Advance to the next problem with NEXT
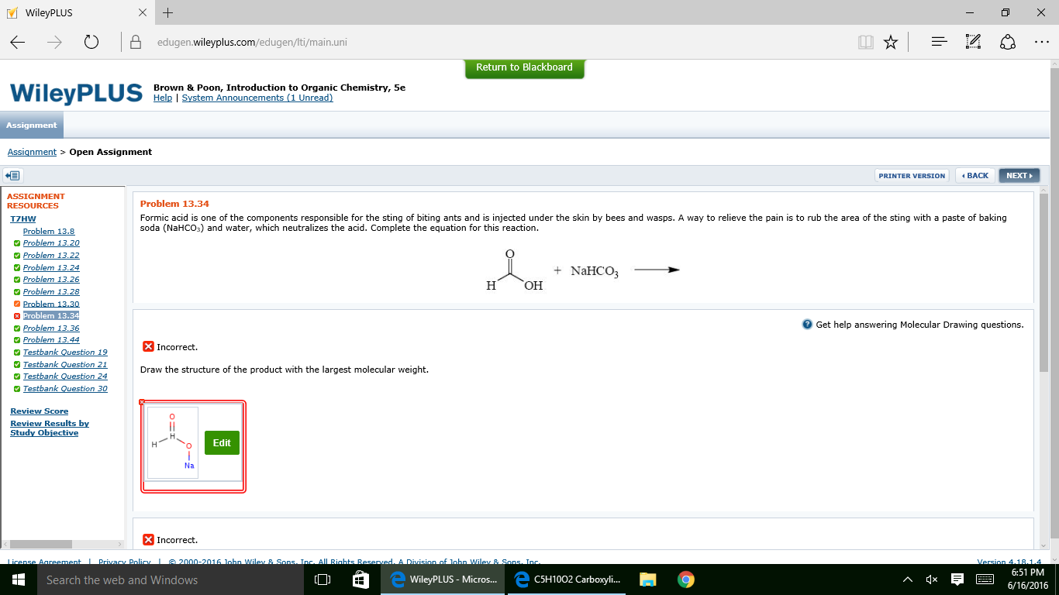The image size is (1059, 595). click(x=1019, y=175)
